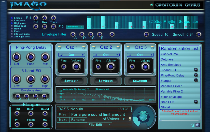Click the sequencer Speed knob
Viewport: 210px width, 132px height.
point(146,35)
